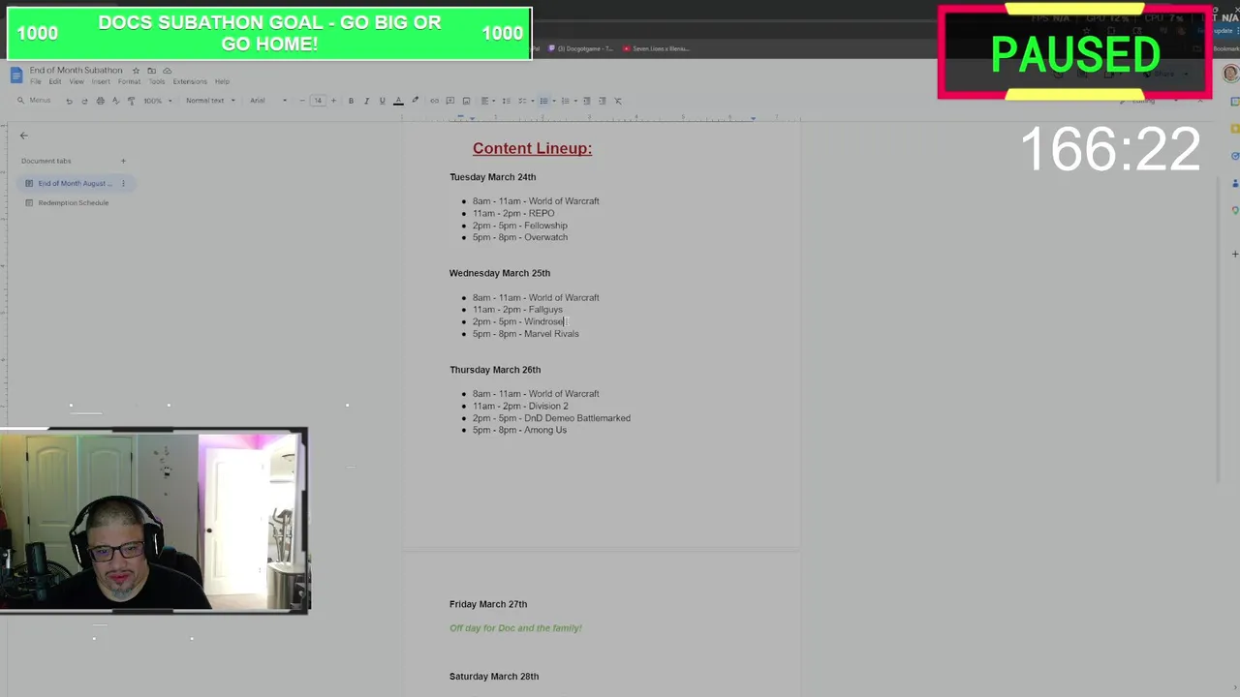Click the Add comment icon
The image size is (1240, 697).
(449, 101)
